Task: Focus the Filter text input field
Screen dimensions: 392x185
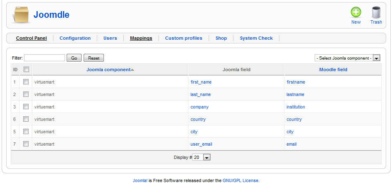Action: [44, 58]
